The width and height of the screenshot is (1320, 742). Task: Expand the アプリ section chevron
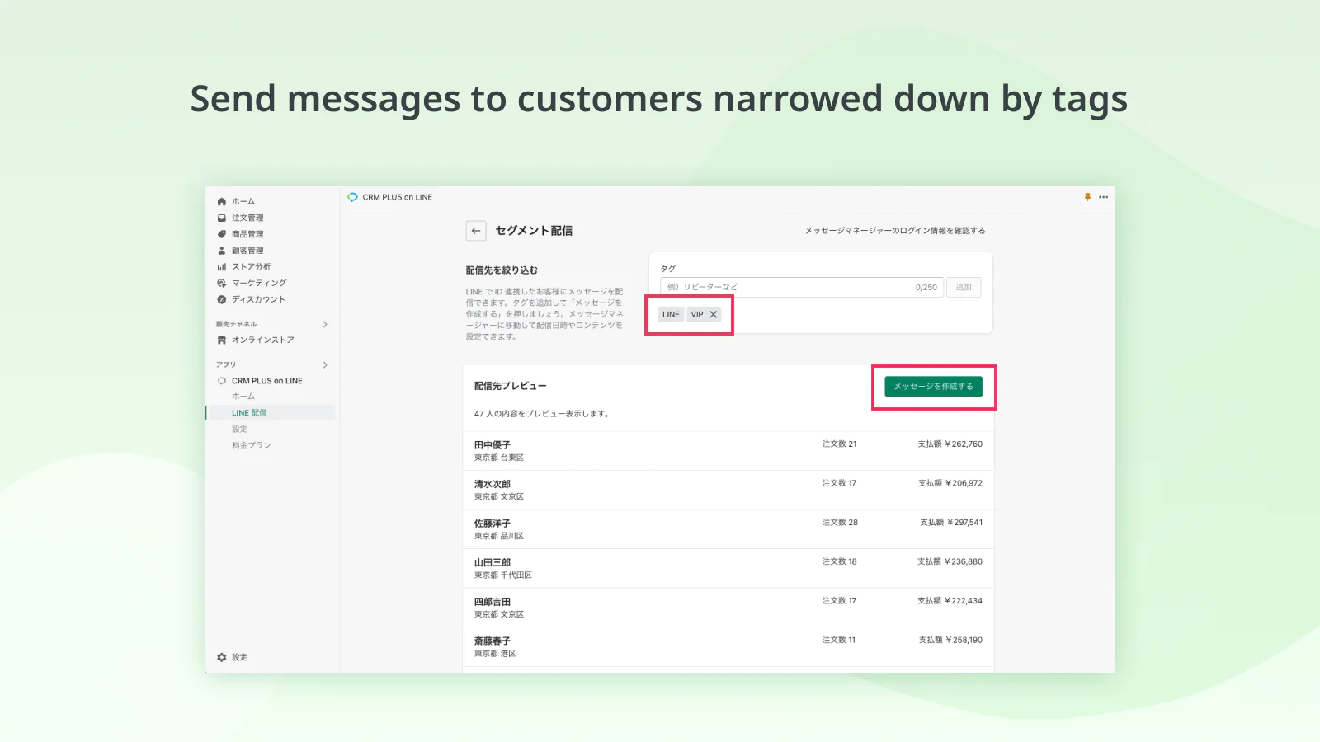click(x=325, y=364)
